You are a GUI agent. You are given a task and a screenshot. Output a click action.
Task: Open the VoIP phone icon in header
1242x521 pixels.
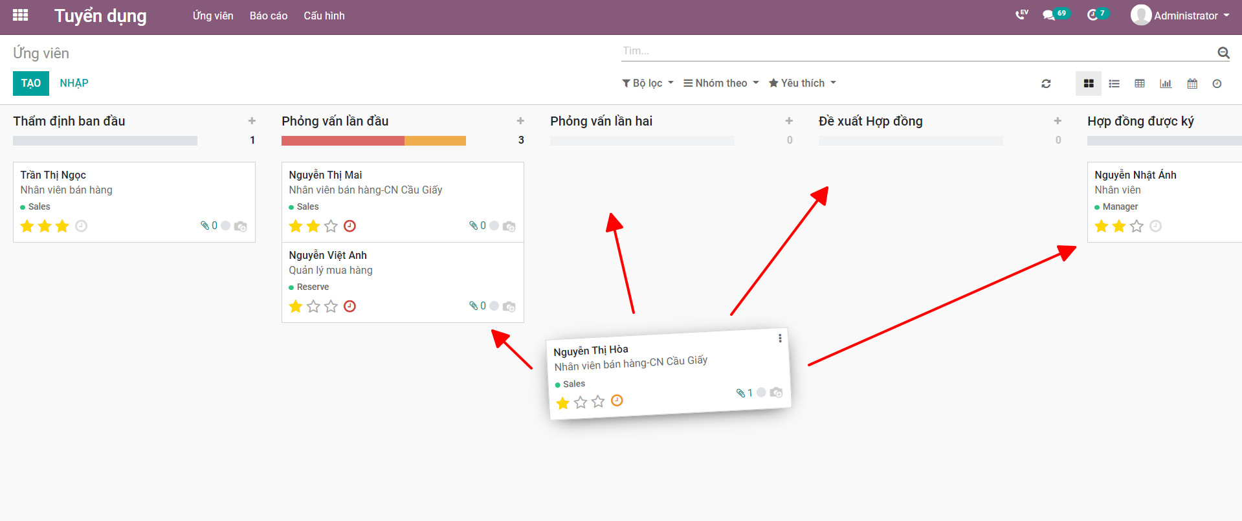click(1022, 15)
